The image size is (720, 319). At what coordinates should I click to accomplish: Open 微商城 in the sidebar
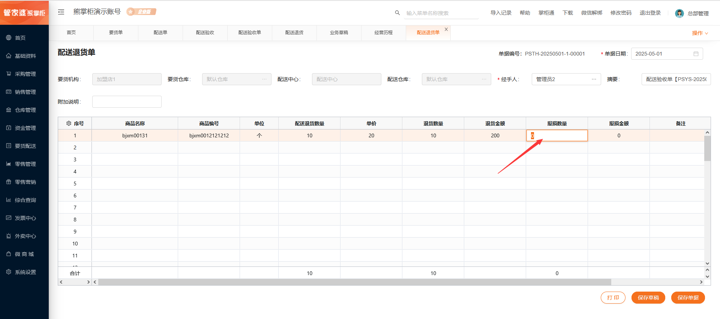pyautogui.click(x=24, y=254)
